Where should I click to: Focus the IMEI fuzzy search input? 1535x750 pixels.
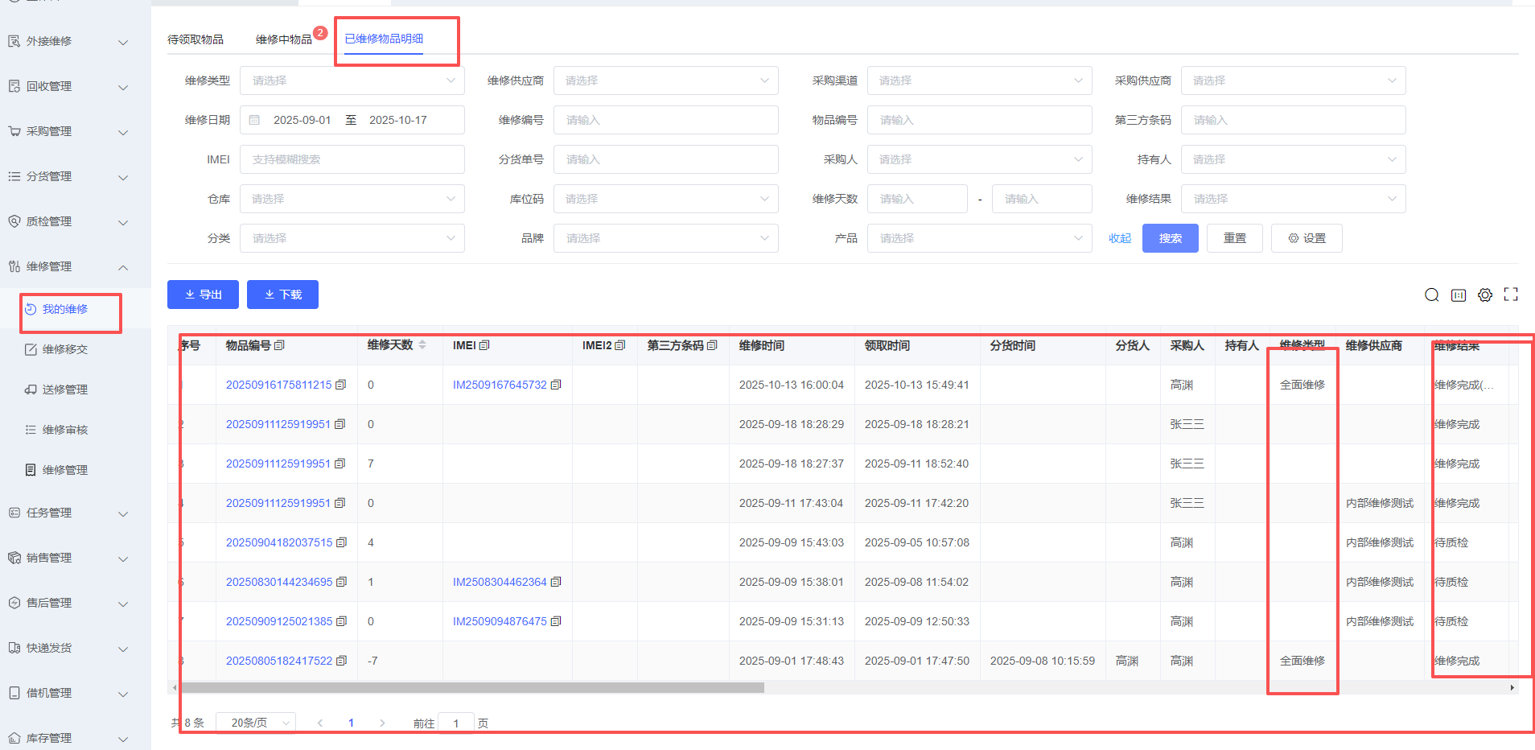pyautogui.click(x=352, y=159)
